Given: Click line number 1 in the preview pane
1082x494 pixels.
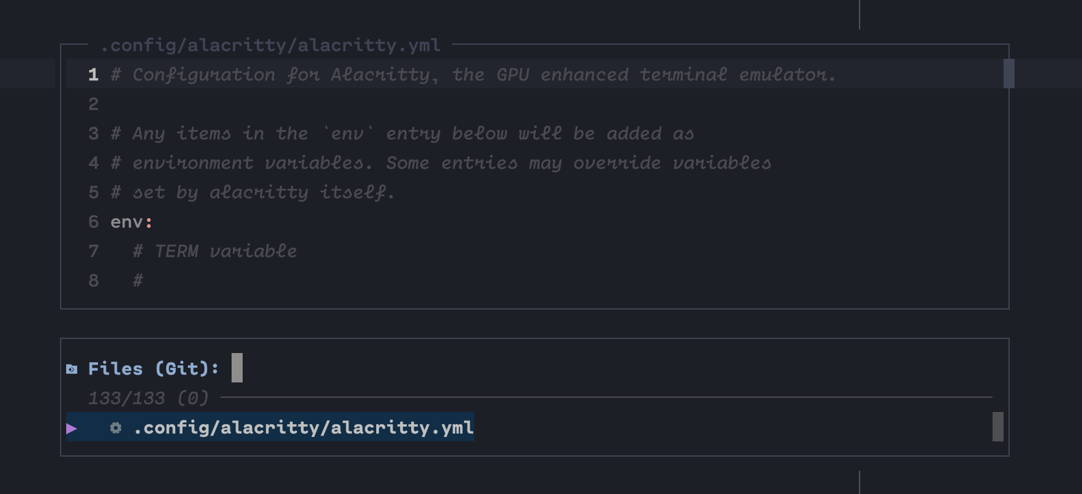Looking at the screenshot, I should click(x=93, y=74).
